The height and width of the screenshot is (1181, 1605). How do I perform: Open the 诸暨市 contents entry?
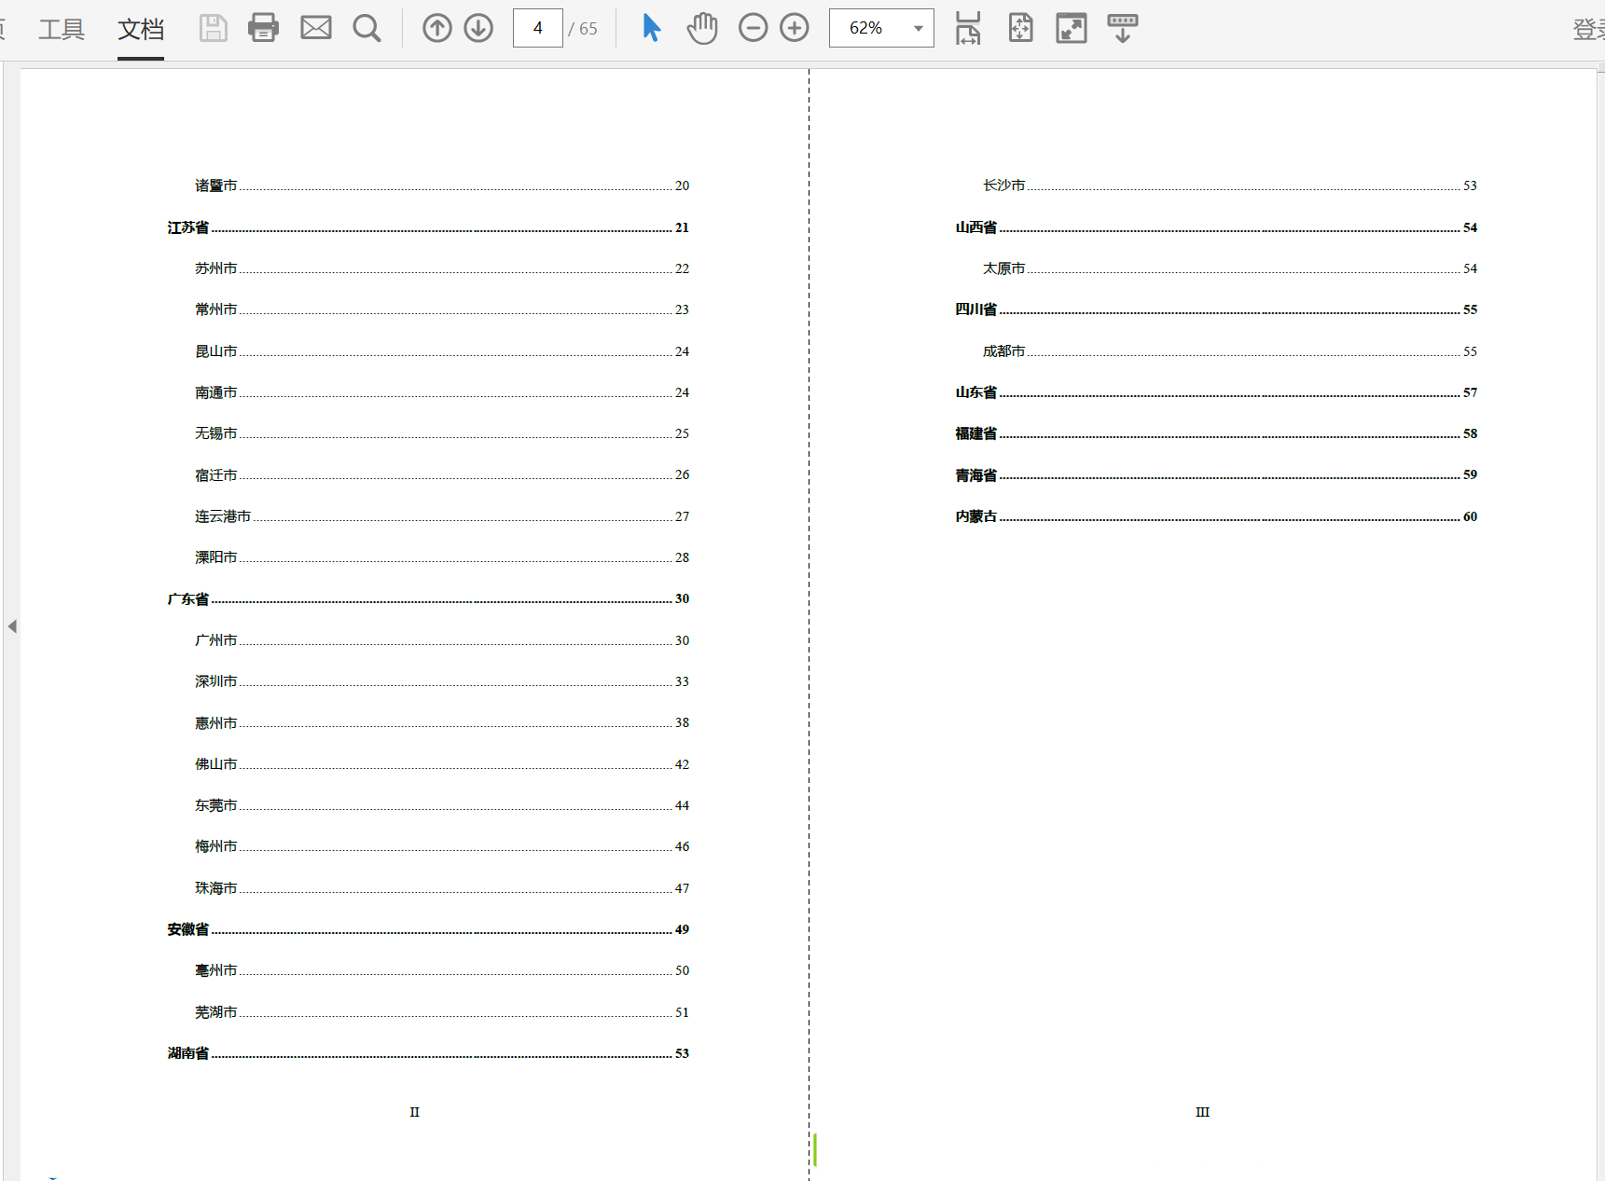(x=442, y=185)
